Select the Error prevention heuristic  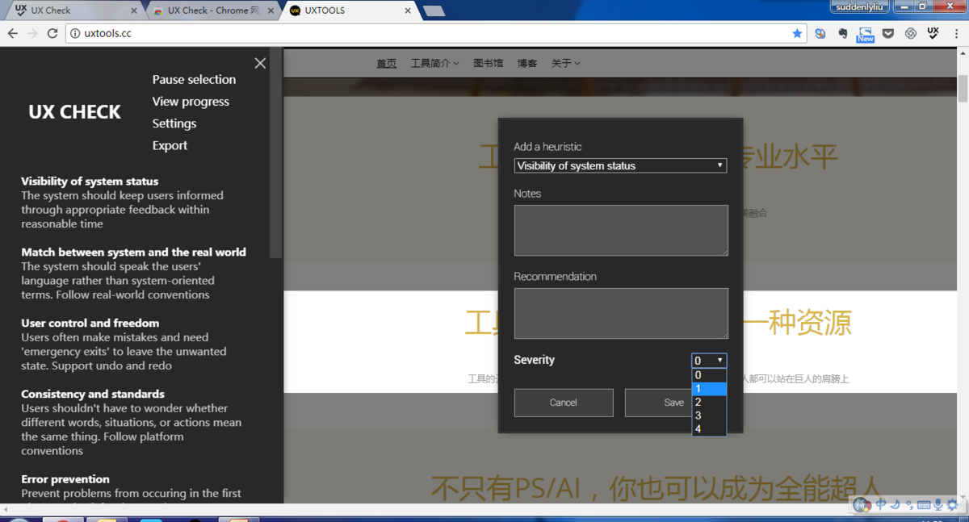point(65,479)
